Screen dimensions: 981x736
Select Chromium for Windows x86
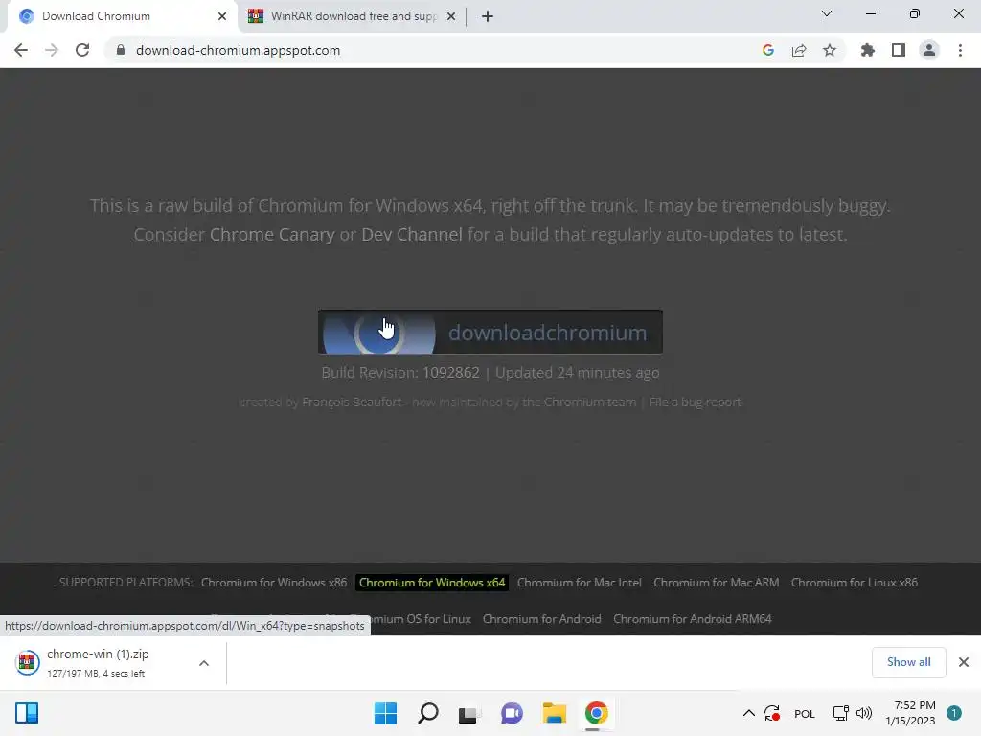[273, 583]
